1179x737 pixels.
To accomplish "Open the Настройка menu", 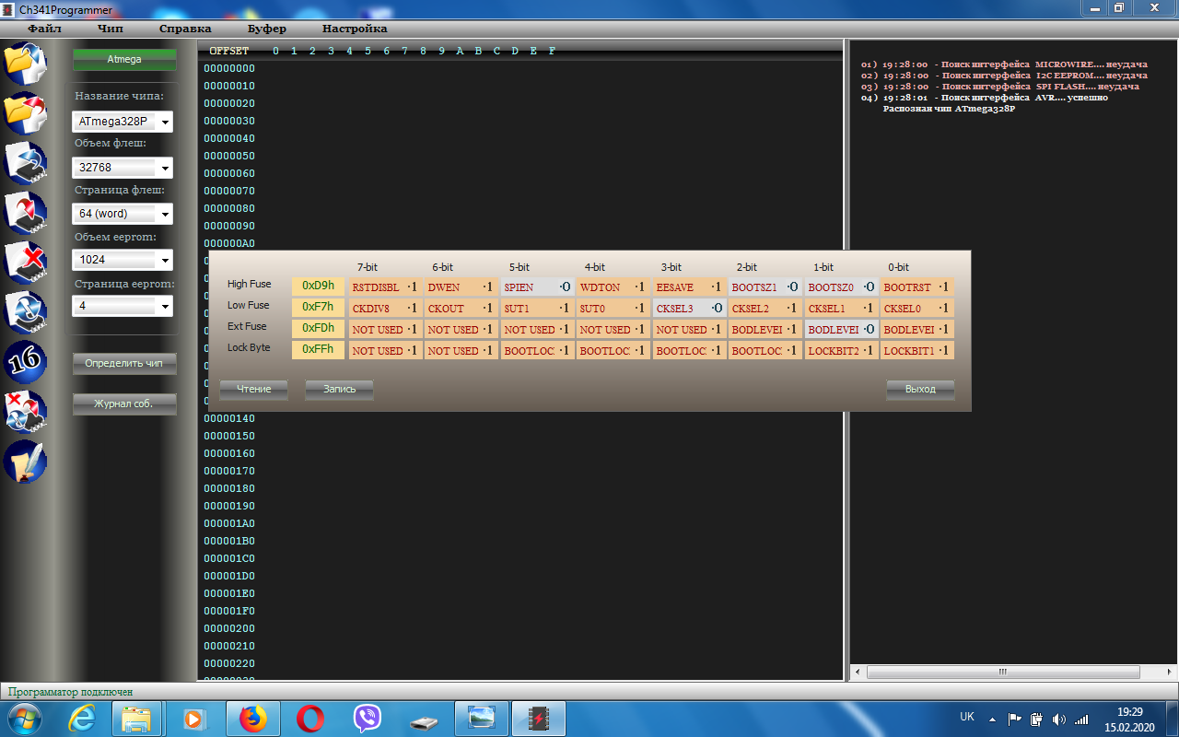I will click(355, 29).
